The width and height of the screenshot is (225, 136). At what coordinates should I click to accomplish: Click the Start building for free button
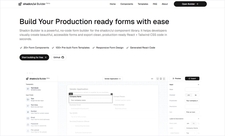[x=34, y=57]
